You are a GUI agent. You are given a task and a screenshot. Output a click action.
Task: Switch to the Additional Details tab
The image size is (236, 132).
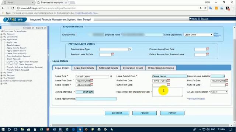pyautogui.click(x=108, y=68)
